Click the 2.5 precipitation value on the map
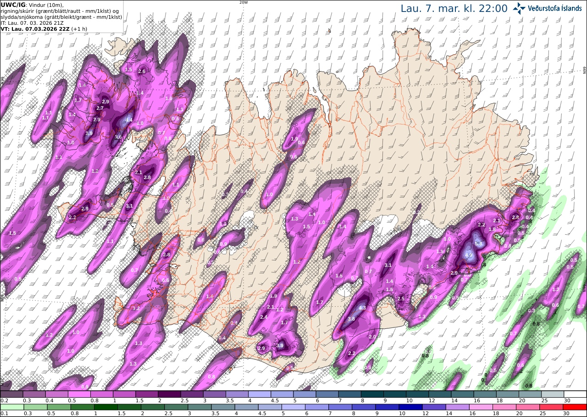This screenshot has height=417, width=587. 400,299
